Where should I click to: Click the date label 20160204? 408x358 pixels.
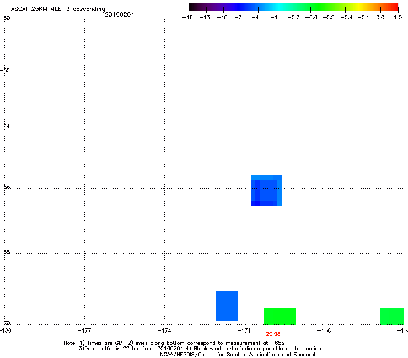point(120,14)
